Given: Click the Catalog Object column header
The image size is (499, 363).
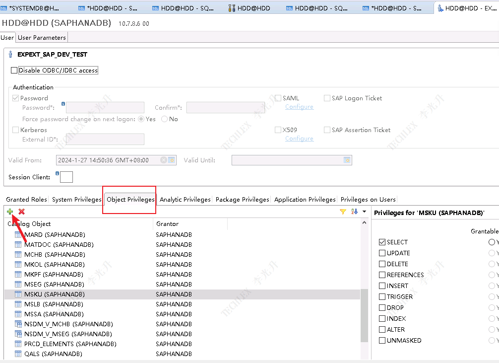Looking at the screenshot, I should point(79,224).
